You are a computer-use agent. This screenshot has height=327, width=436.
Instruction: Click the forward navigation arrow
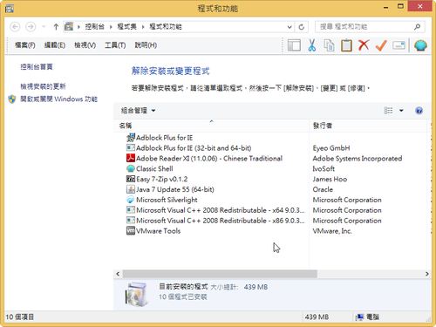coord(31,27)
